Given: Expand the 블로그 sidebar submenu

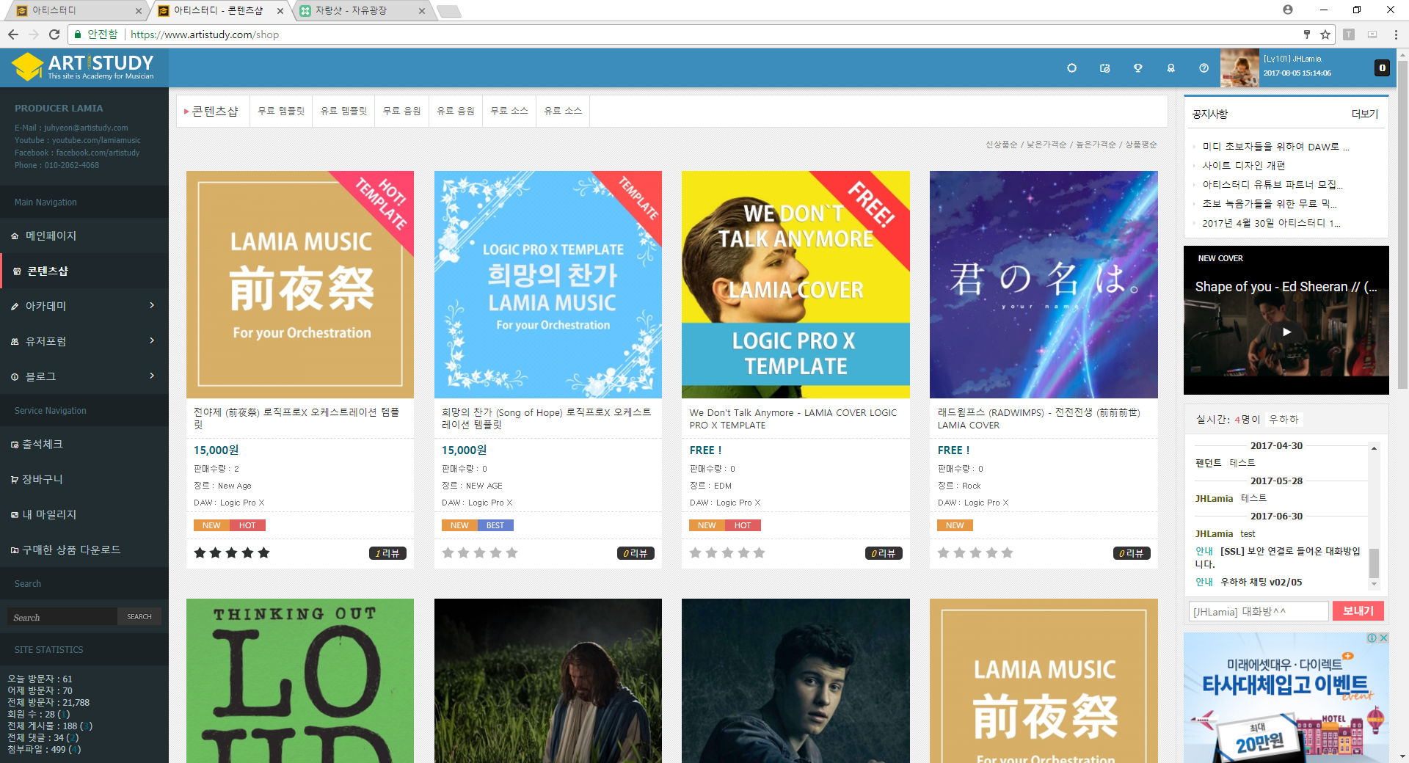Looking at the screenshot, I should pos(152,376).
